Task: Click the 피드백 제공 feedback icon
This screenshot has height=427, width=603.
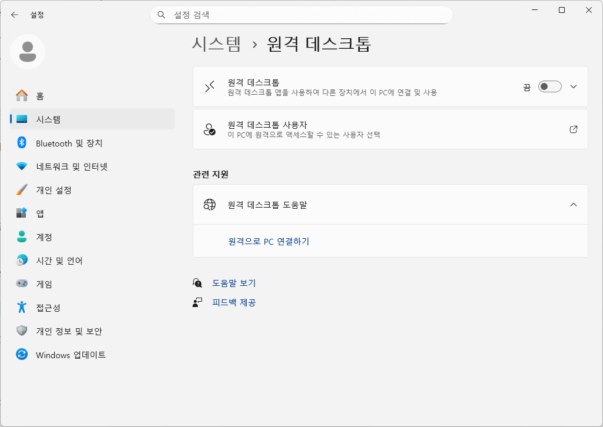Action: (x=197, y=302)
